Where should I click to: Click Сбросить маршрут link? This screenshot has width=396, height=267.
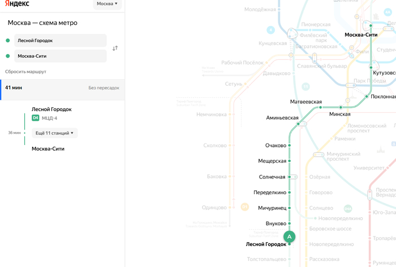(x=25, y=72)
